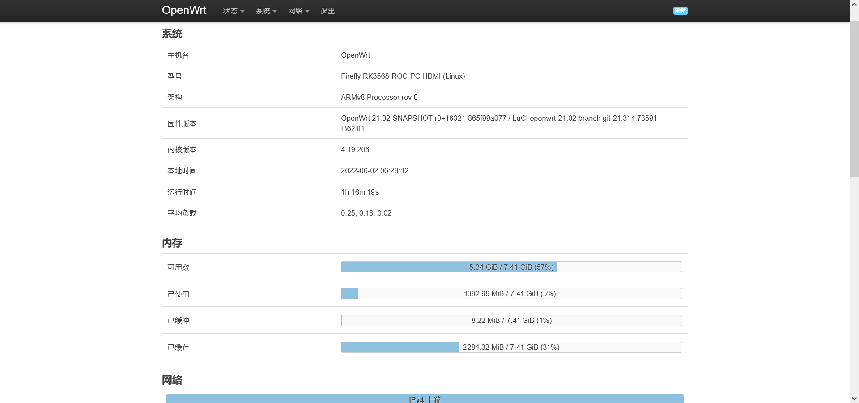Click the 运行时间 row label
Image resolution: width=859 pixels, height=403 pixels.
(182, 192)
